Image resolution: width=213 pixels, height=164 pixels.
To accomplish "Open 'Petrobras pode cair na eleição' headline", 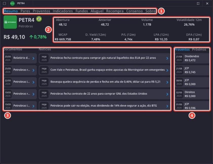I will (103, 105).
